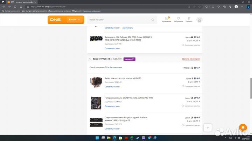The height and width of the screenshot is (141, 252).
Task: Go back with the browser back arrow
Action: [3, 7]
